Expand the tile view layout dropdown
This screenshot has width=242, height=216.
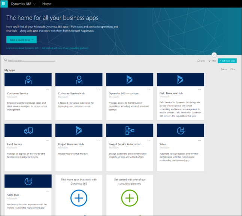[233, 69]
